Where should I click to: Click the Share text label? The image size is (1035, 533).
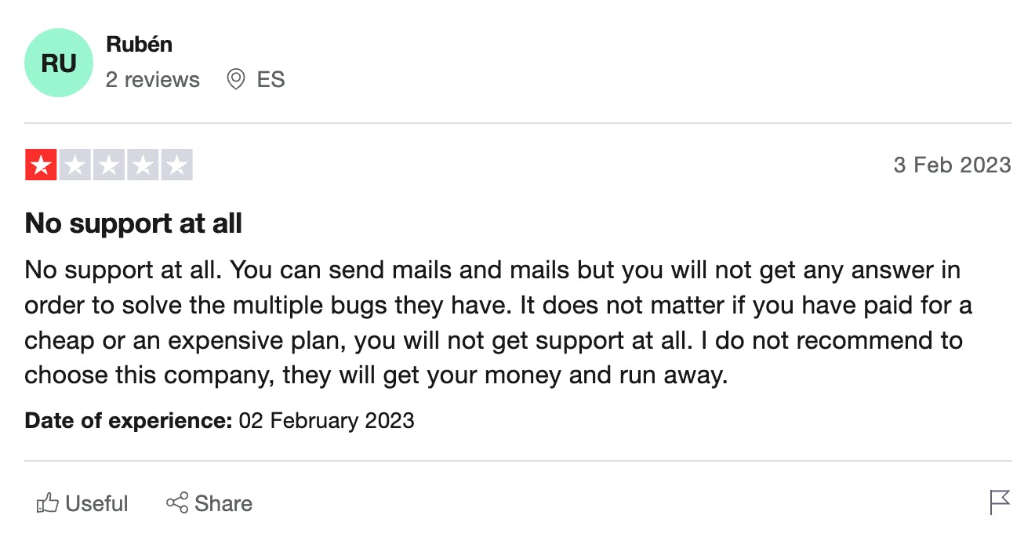(x=223, y=503)
